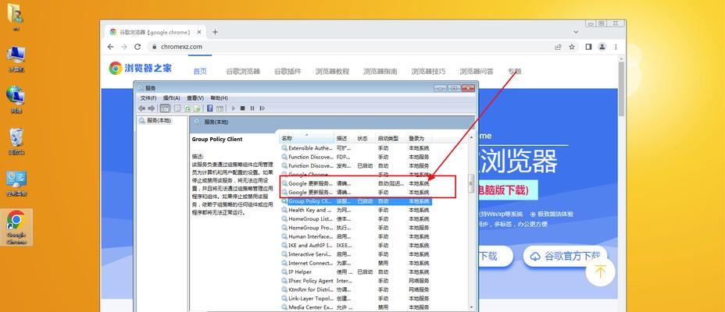Image resolution: width=725 pixels, height=312 pixels.
Task: Click the Services list scroll-down arrow
Action: tap(471, 307)
